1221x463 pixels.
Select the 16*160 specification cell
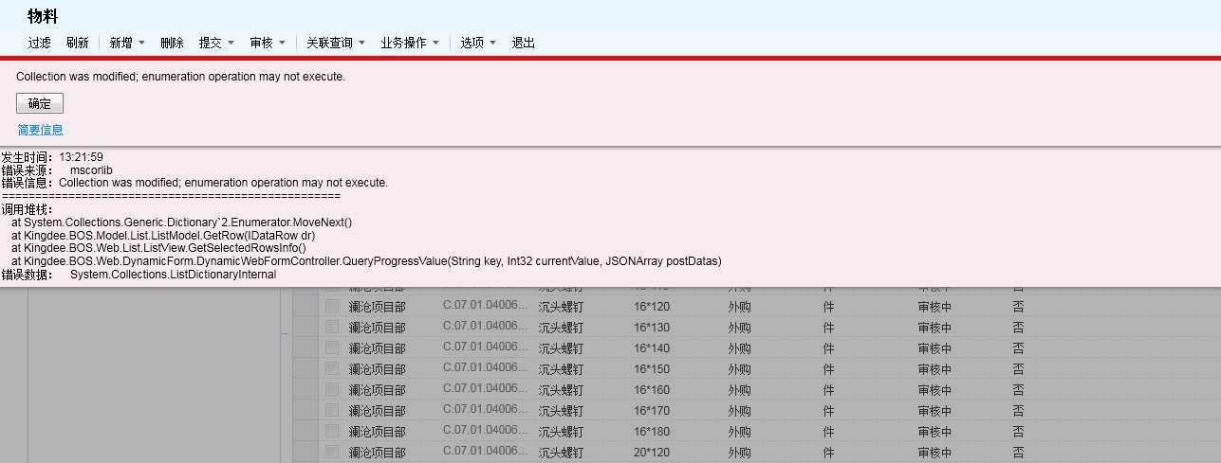tap(651, 390)
